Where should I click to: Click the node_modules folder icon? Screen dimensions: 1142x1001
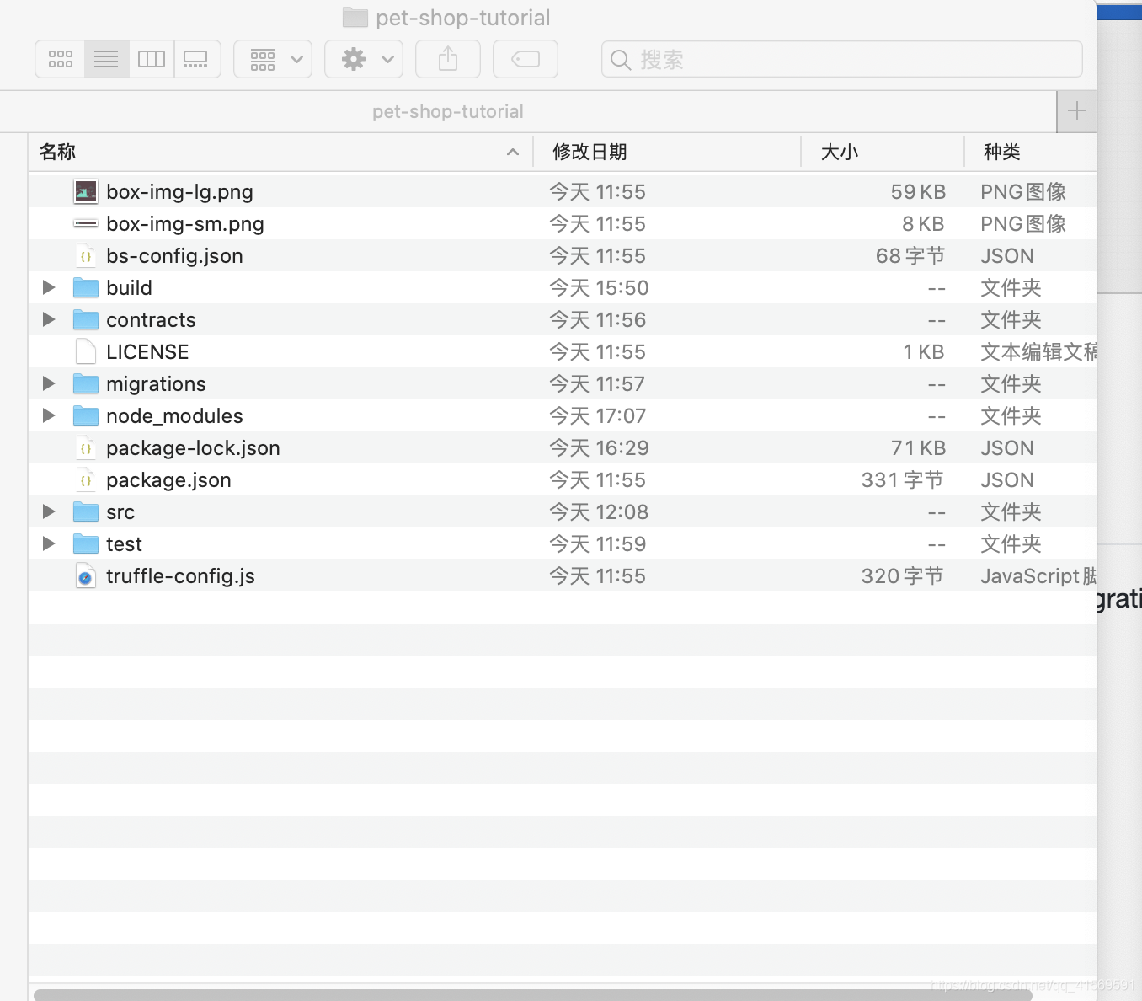click(85, 415)
